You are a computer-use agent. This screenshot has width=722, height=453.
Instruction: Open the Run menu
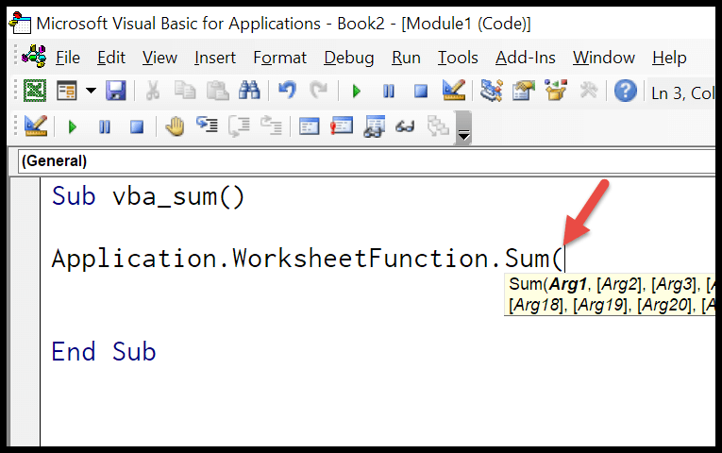coord(406,58)
